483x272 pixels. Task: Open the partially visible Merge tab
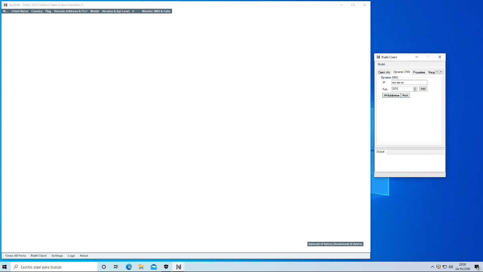[x=431, y=72]
